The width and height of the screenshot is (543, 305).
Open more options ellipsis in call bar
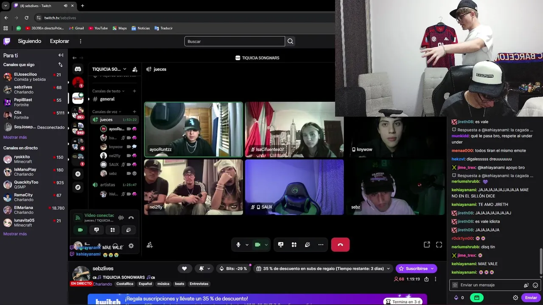321,244
